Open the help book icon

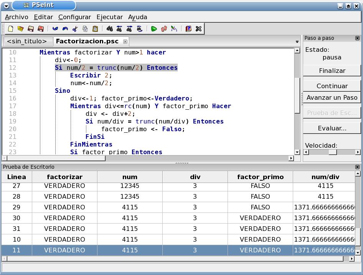(188, 29)
